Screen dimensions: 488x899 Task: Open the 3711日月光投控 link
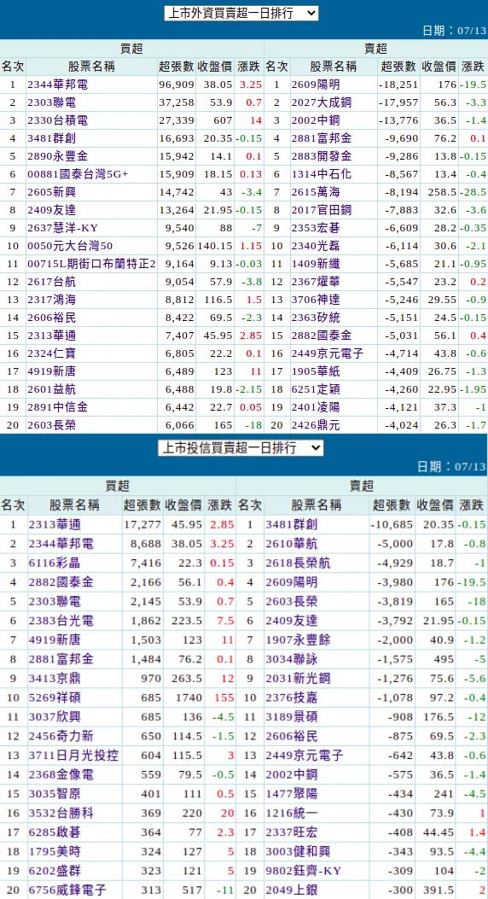[74, 756]
